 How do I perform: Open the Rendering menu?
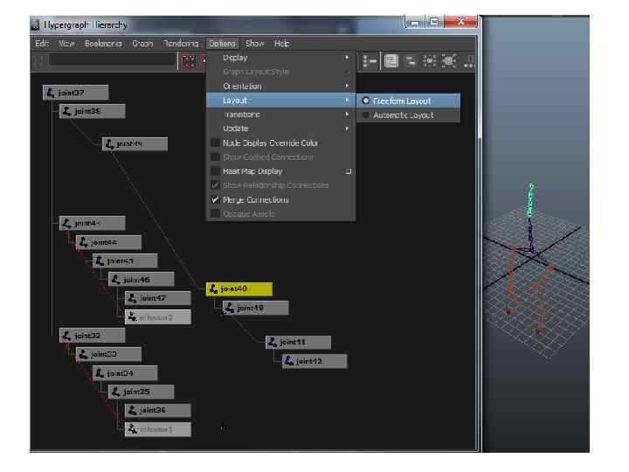[181, 44]
